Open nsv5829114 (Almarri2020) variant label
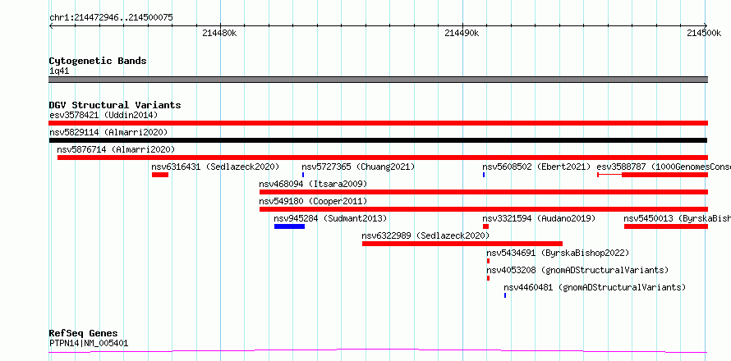The width and height of the screenshot is (731, 361). [x=108, y=132]
